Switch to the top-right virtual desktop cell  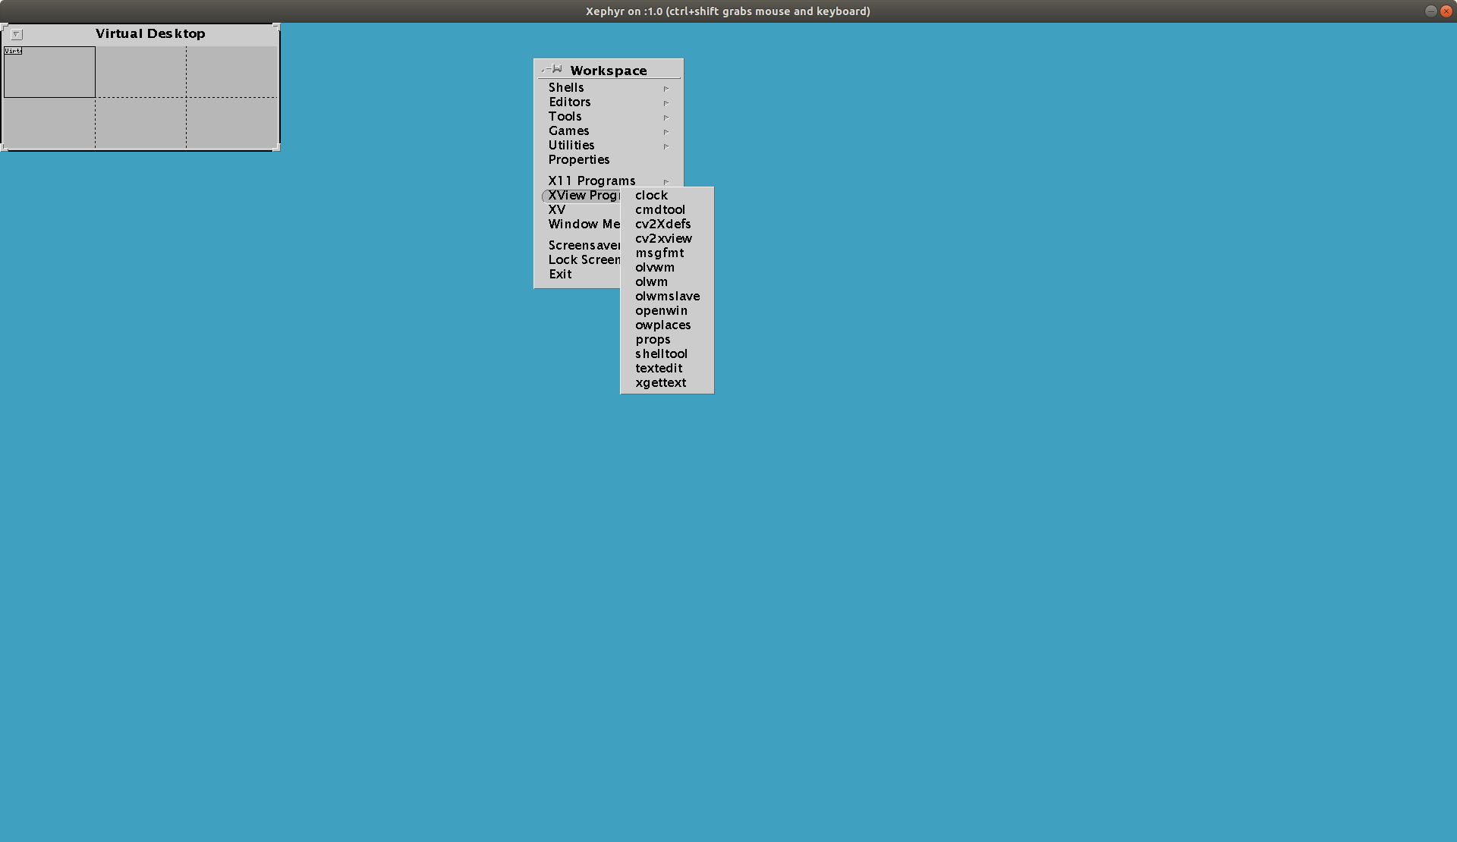click(232, 72)
